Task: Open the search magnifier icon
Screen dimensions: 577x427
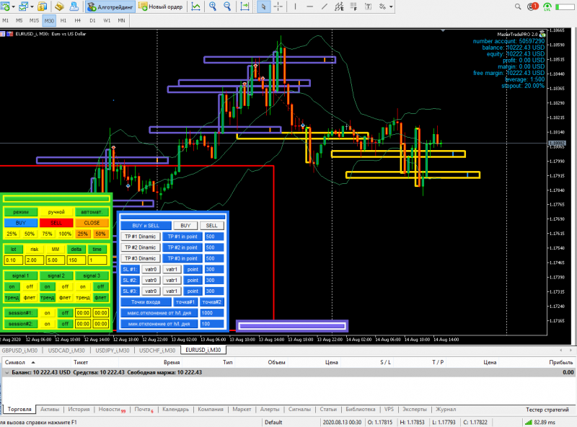Action: (x=518, y=6)
